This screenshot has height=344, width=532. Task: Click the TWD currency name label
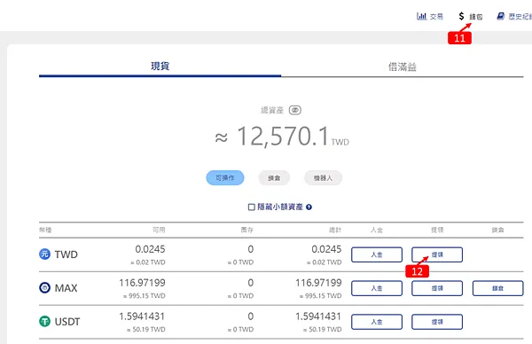66,254
